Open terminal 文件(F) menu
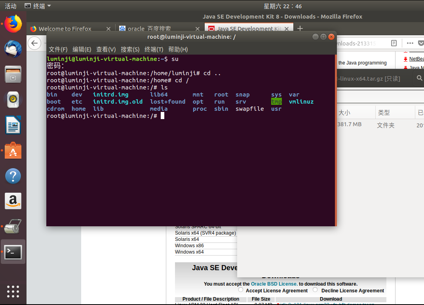Viewport: 424px width, 305px height. pos(58,49)
